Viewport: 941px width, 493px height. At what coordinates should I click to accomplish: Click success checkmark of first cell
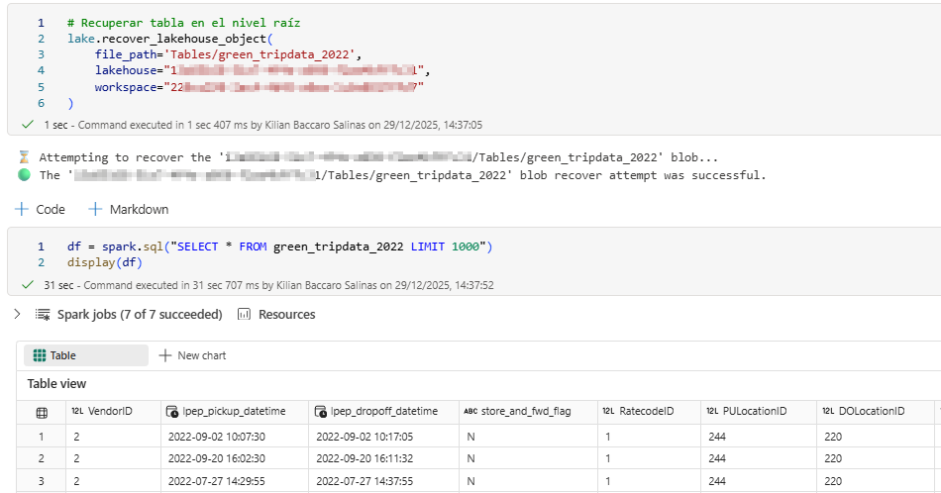pyautogui.click(x=27, y=125)
